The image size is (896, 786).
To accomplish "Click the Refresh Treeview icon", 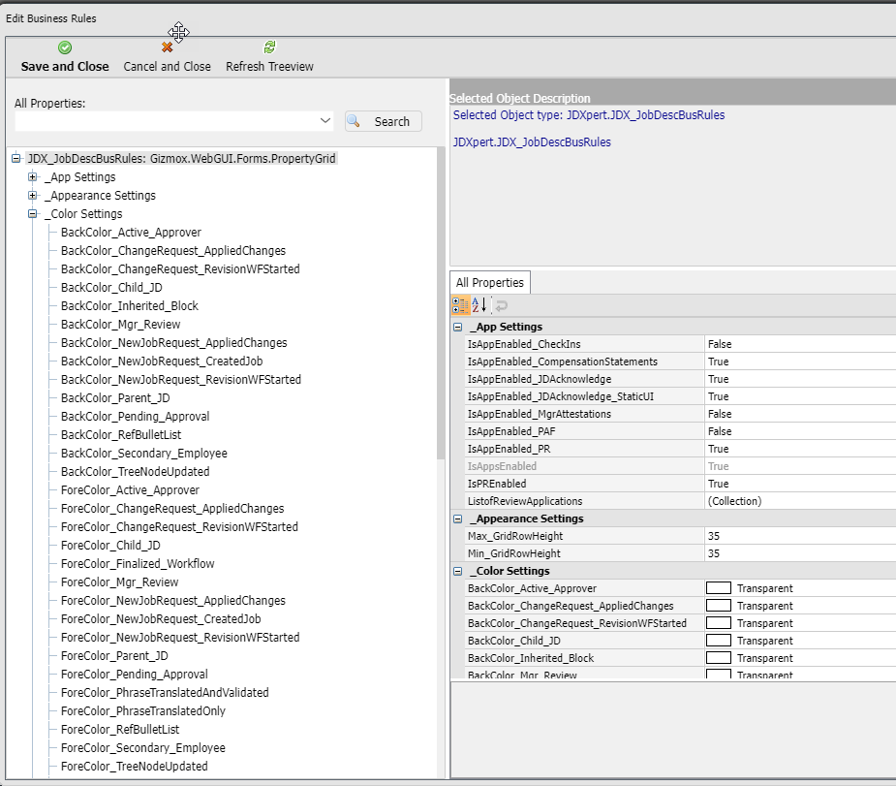I will tap(269, 47).
